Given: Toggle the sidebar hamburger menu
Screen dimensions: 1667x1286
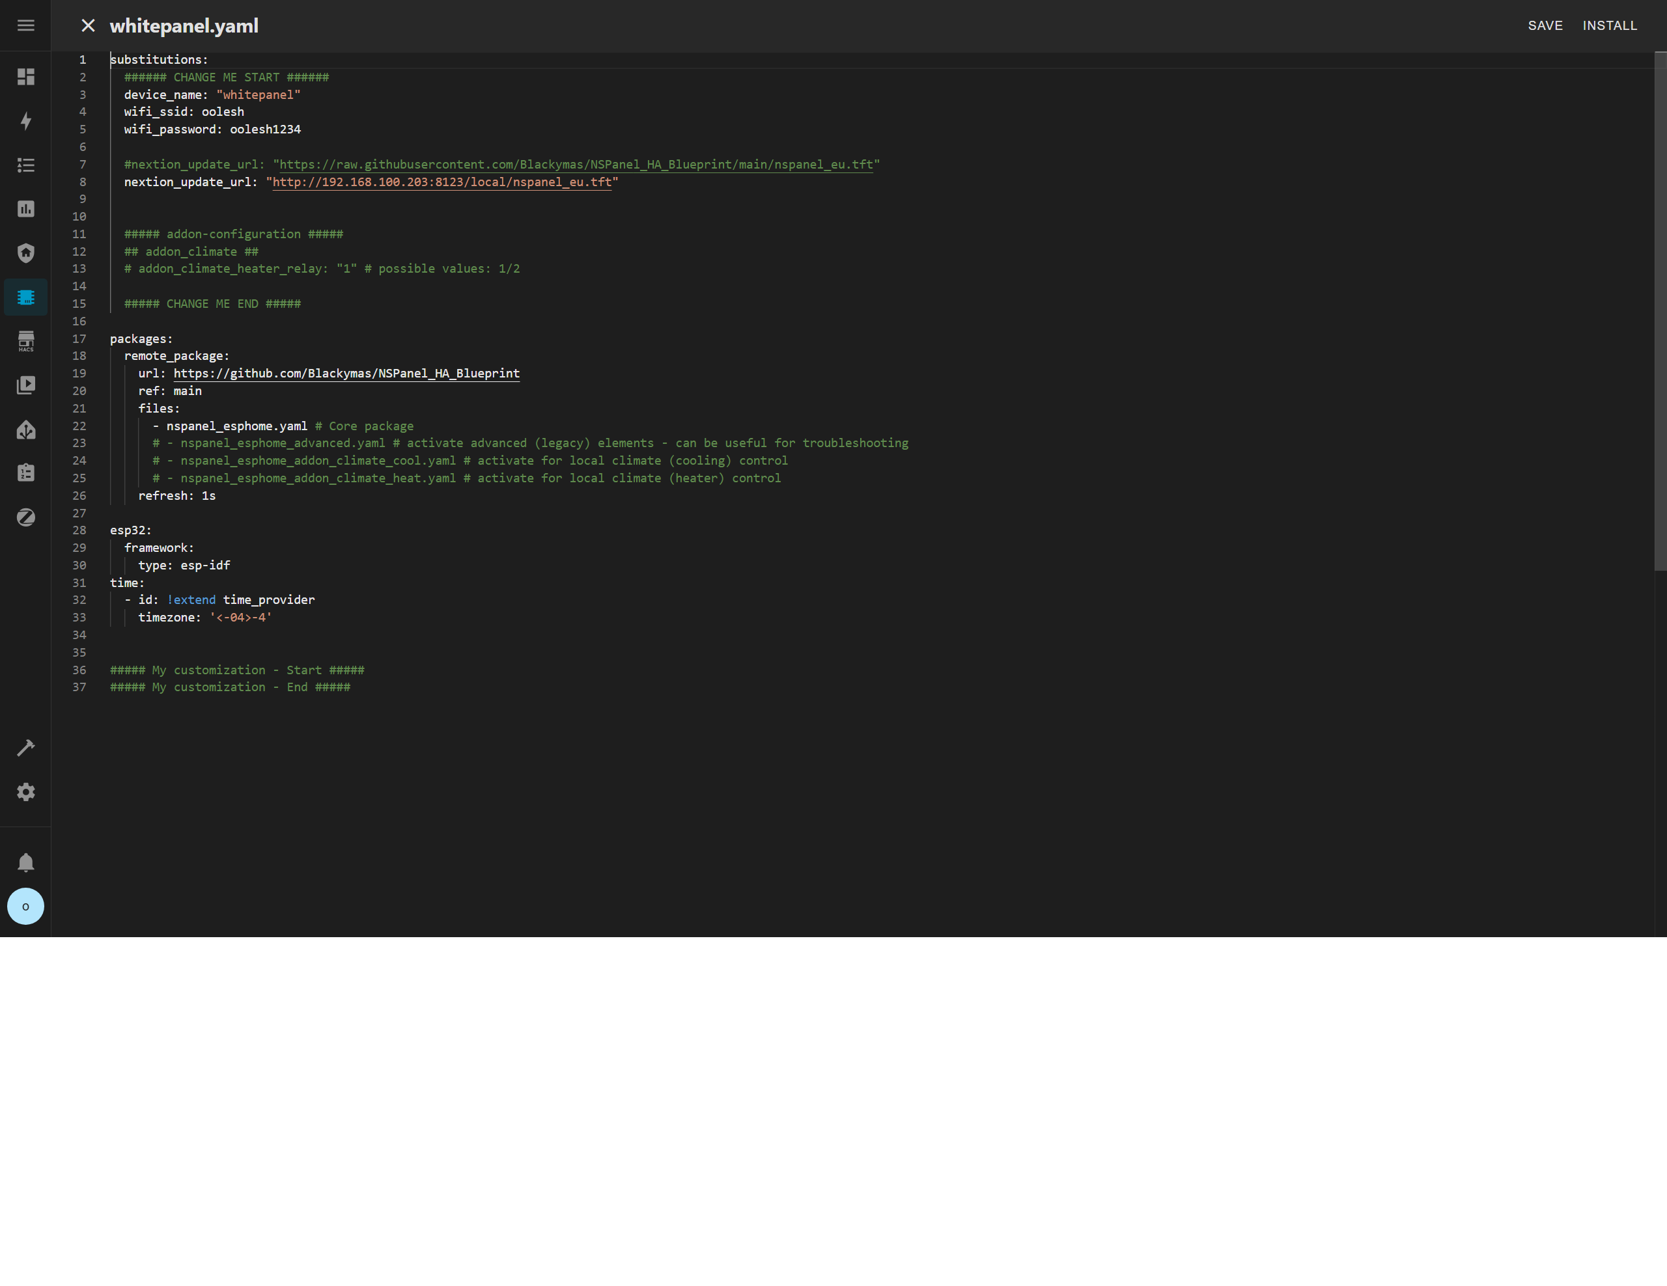Looking at the screenshot, I should 26,26.
